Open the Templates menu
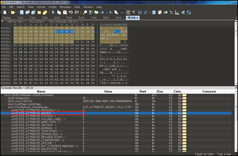Screen dimensions: 238x156 click(x=65, y=7)
